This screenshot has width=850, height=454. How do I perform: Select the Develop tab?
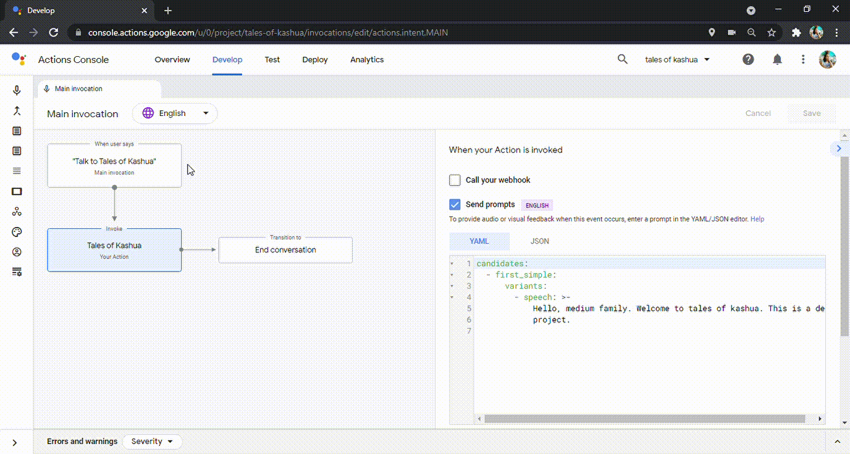click(x=227, y=60)
